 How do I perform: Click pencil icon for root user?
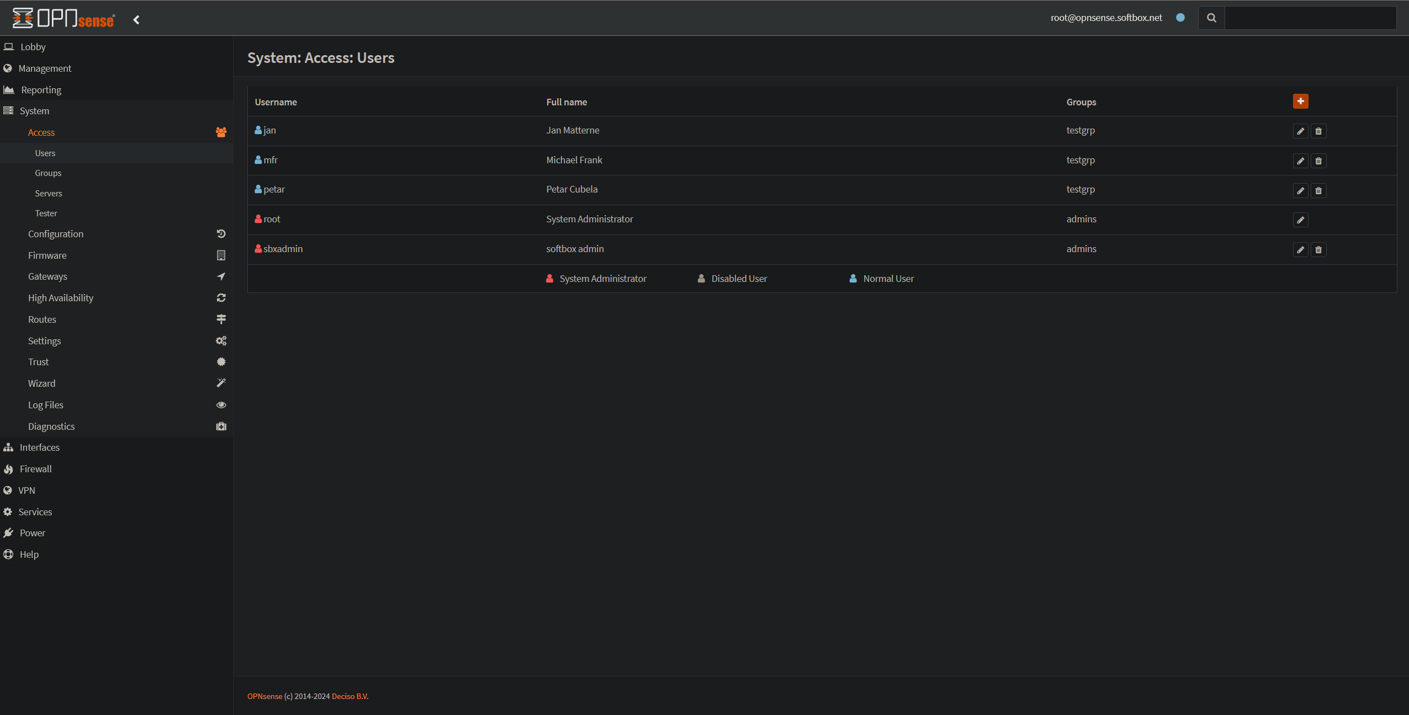1300,220
